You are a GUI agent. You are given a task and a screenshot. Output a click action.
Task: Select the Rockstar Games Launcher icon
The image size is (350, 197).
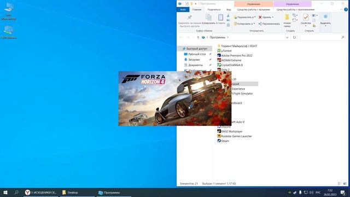coord(219,136)
